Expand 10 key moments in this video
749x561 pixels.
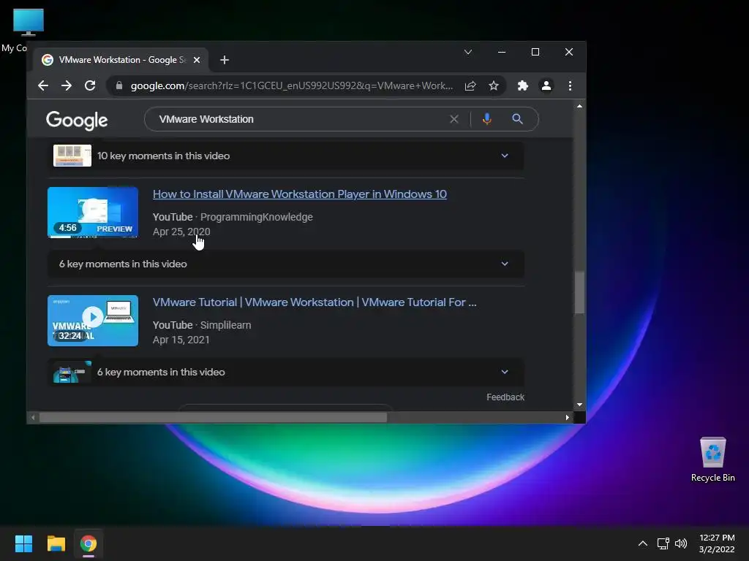pyautogui.click(x=286, y=156)
